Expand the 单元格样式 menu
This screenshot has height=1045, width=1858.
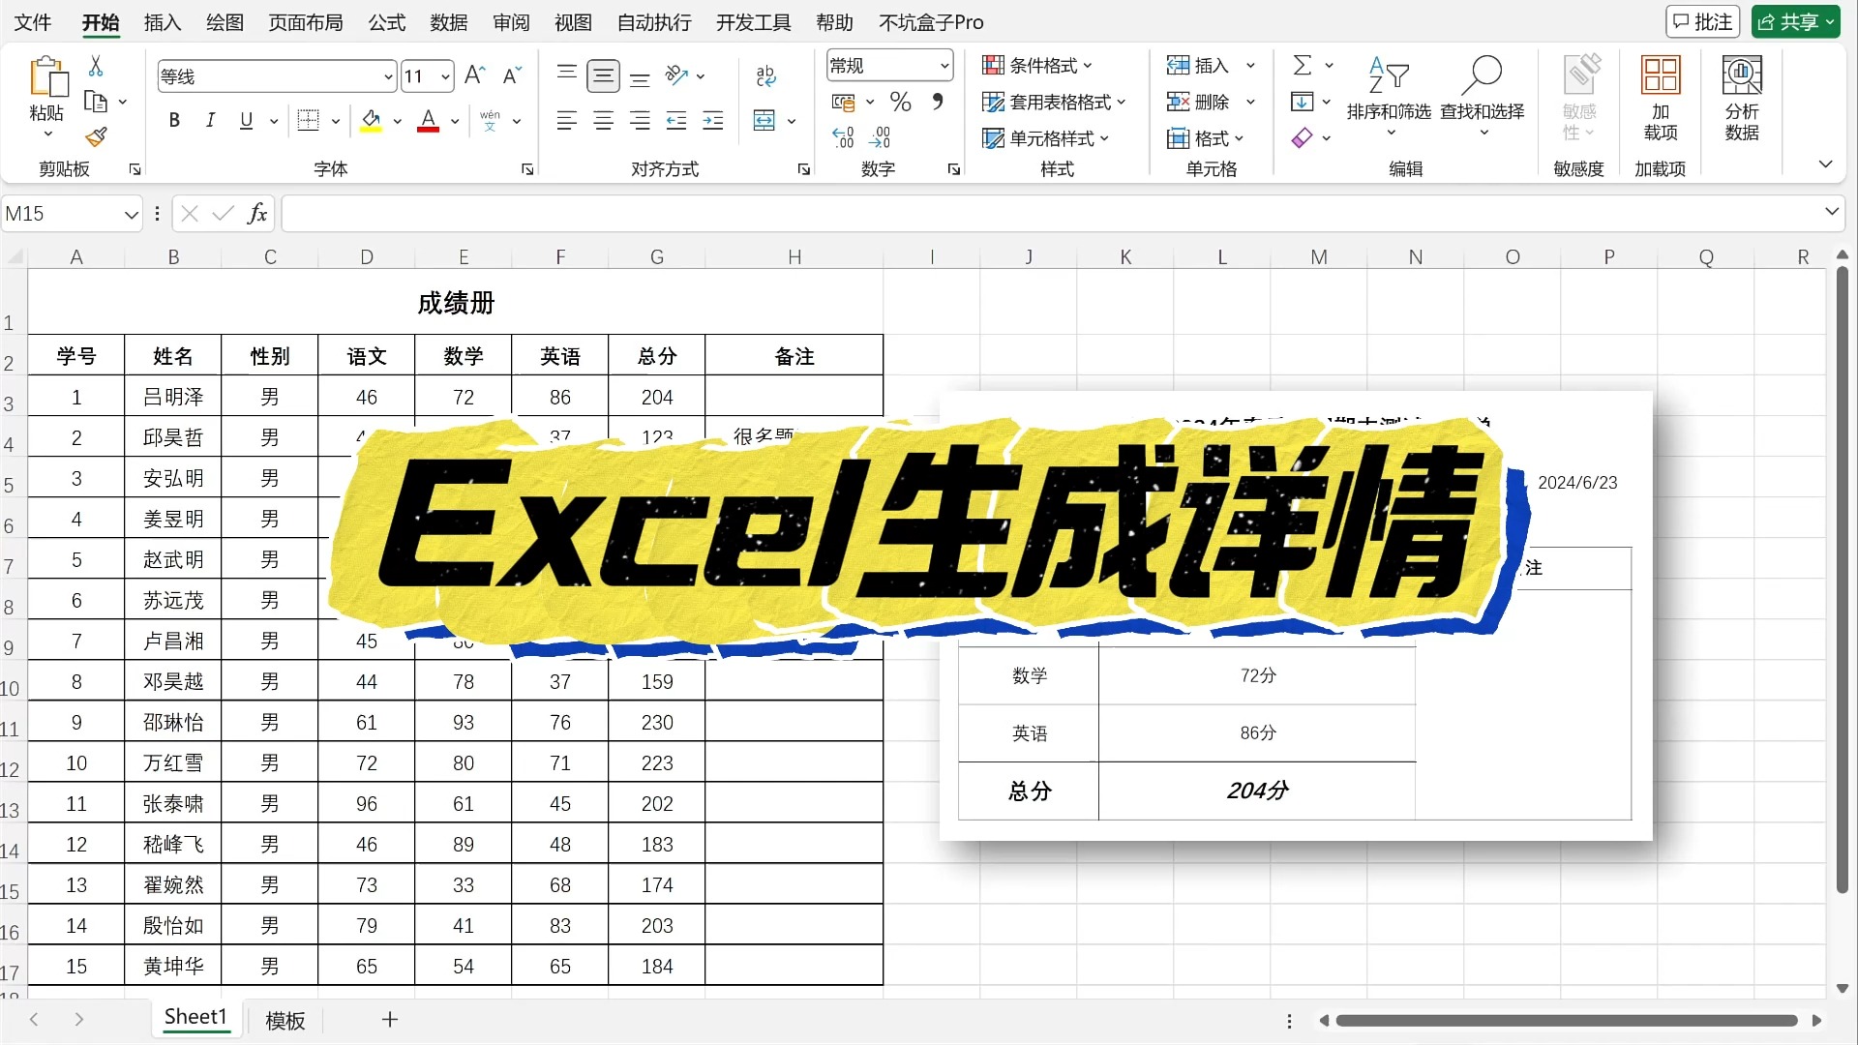pyautogui.click(x=1046, y=138)
